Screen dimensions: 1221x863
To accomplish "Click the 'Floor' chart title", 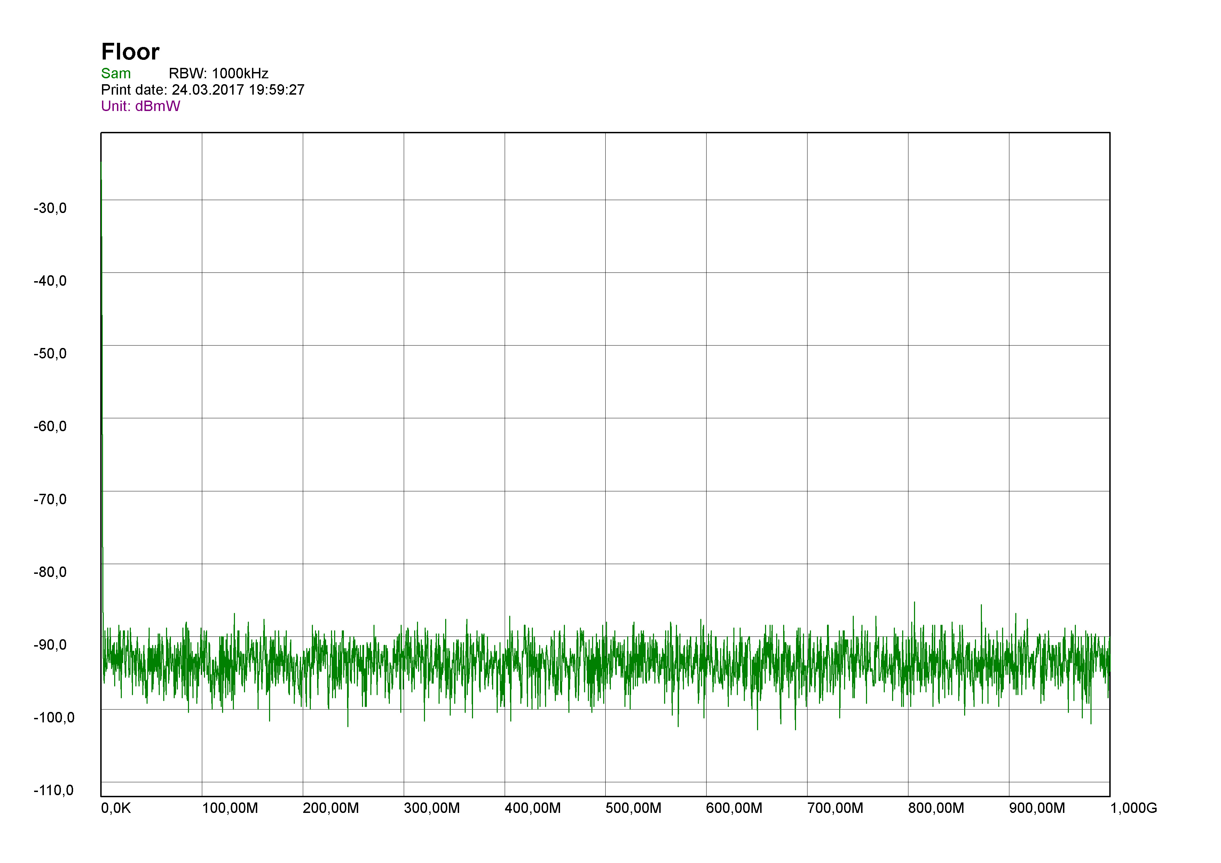I will pyautogui.click(x=130, y=52).
